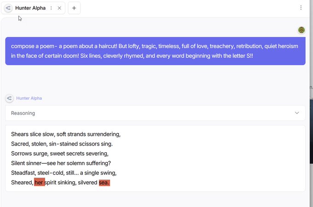Viewport: 313px width, 207px height.
Task: Add a new chat tab with plus button
Action: point(74,8)
